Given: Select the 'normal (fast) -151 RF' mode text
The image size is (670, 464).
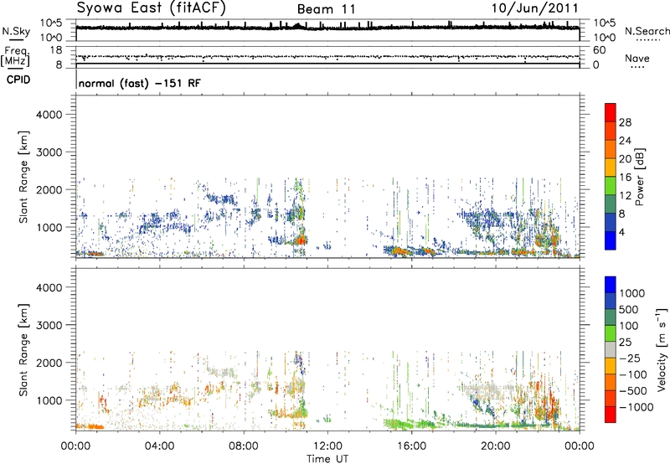Looking at the screenshot, I should 139,83.
